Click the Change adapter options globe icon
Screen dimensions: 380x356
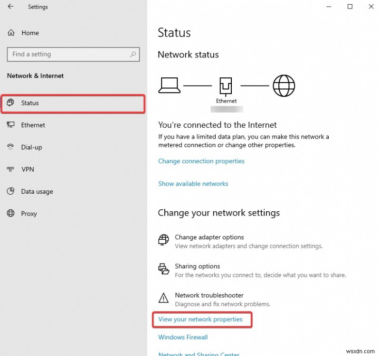tap(164, 240)
